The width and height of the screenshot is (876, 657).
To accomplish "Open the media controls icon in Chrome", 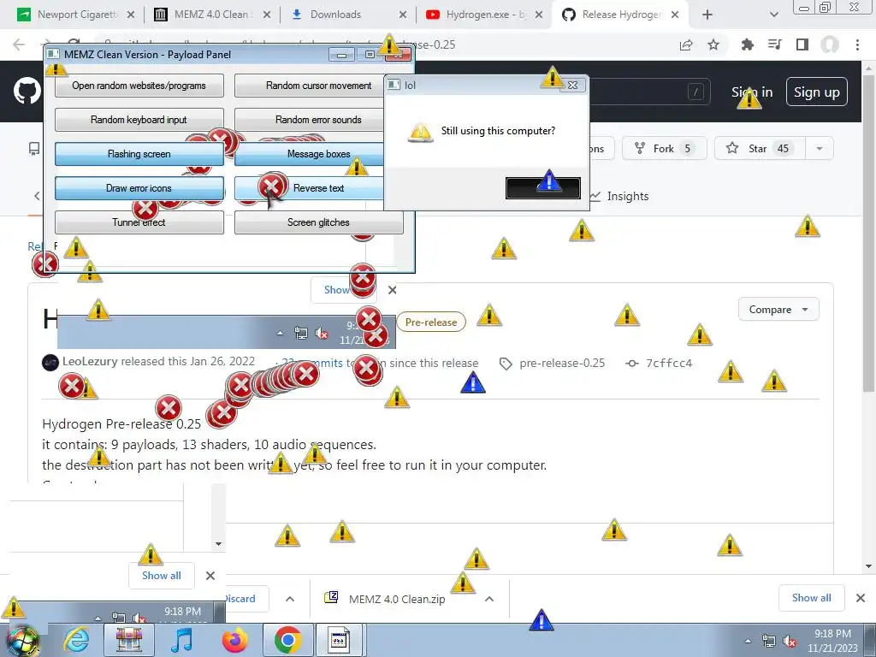I will tap(774, 44).
